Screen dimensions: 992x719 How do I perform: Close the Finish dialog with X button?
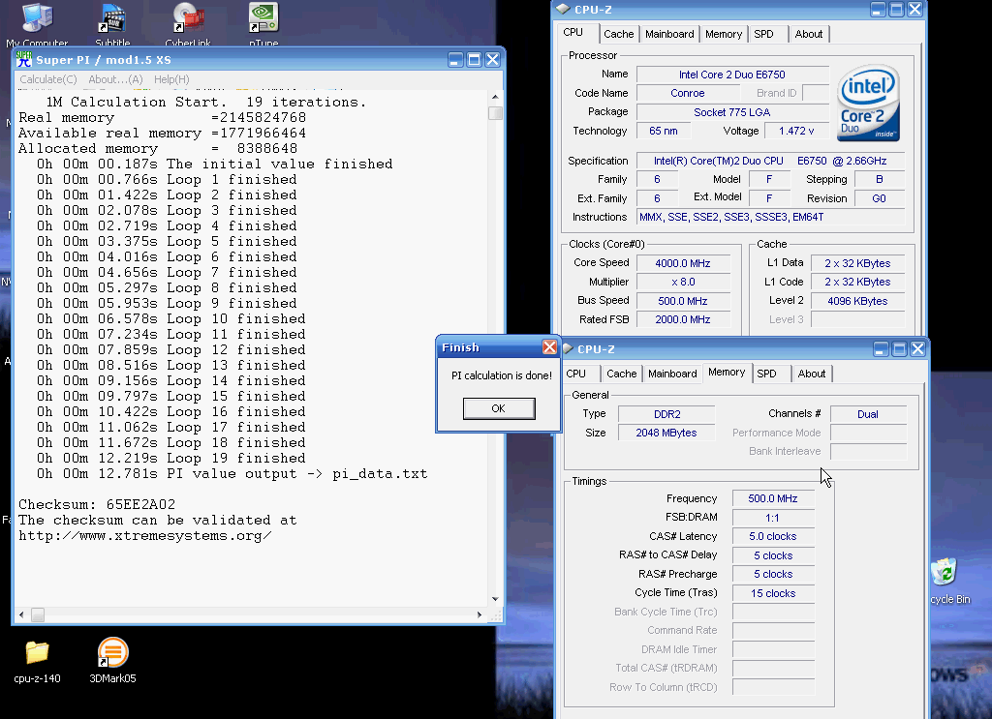(549, 347)
